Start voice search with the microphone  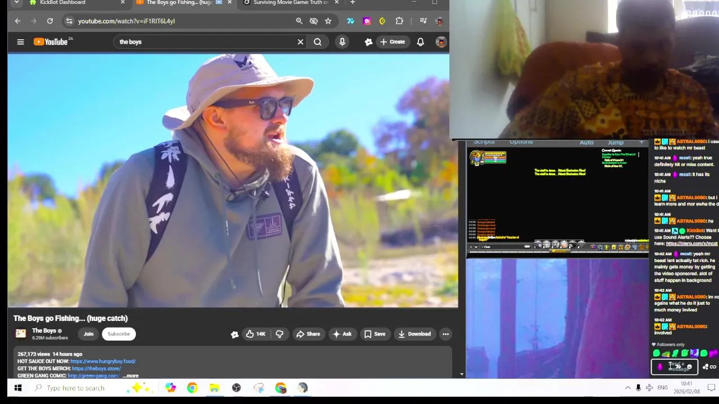pos(342,42)
